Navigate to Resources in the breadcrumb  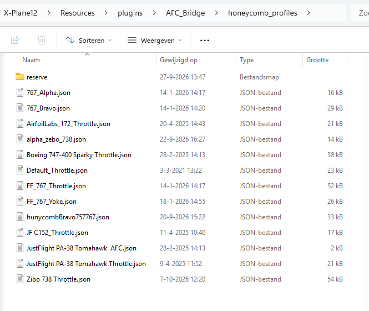[78, 13]
